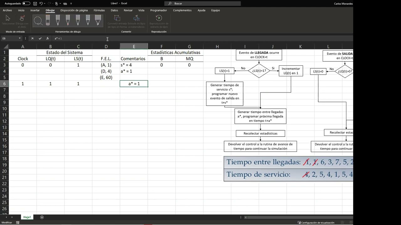Screen dimensions: 401x225
Task: Open the Disposición de página tab
Action: pyautogui.click(x=74, y=10)
